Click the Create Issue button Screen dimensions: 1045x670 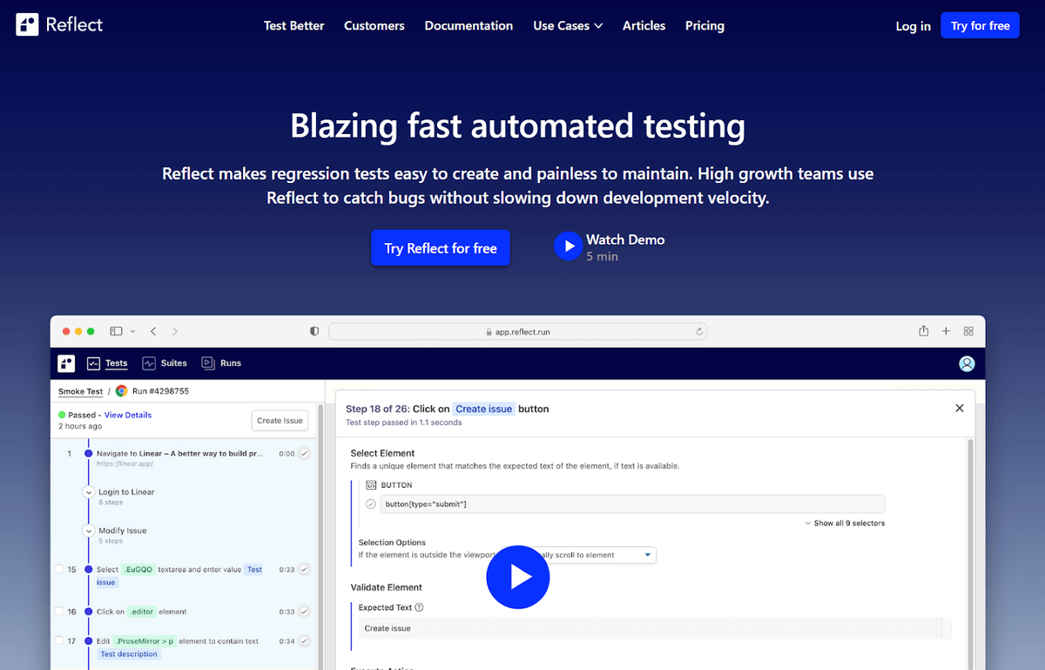pyautogui.click(x=280, y=421)
